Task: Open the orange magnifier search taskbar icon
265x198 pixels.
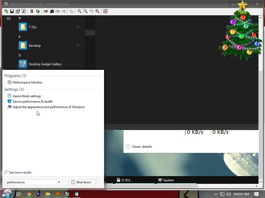Action: coord(57,194)
